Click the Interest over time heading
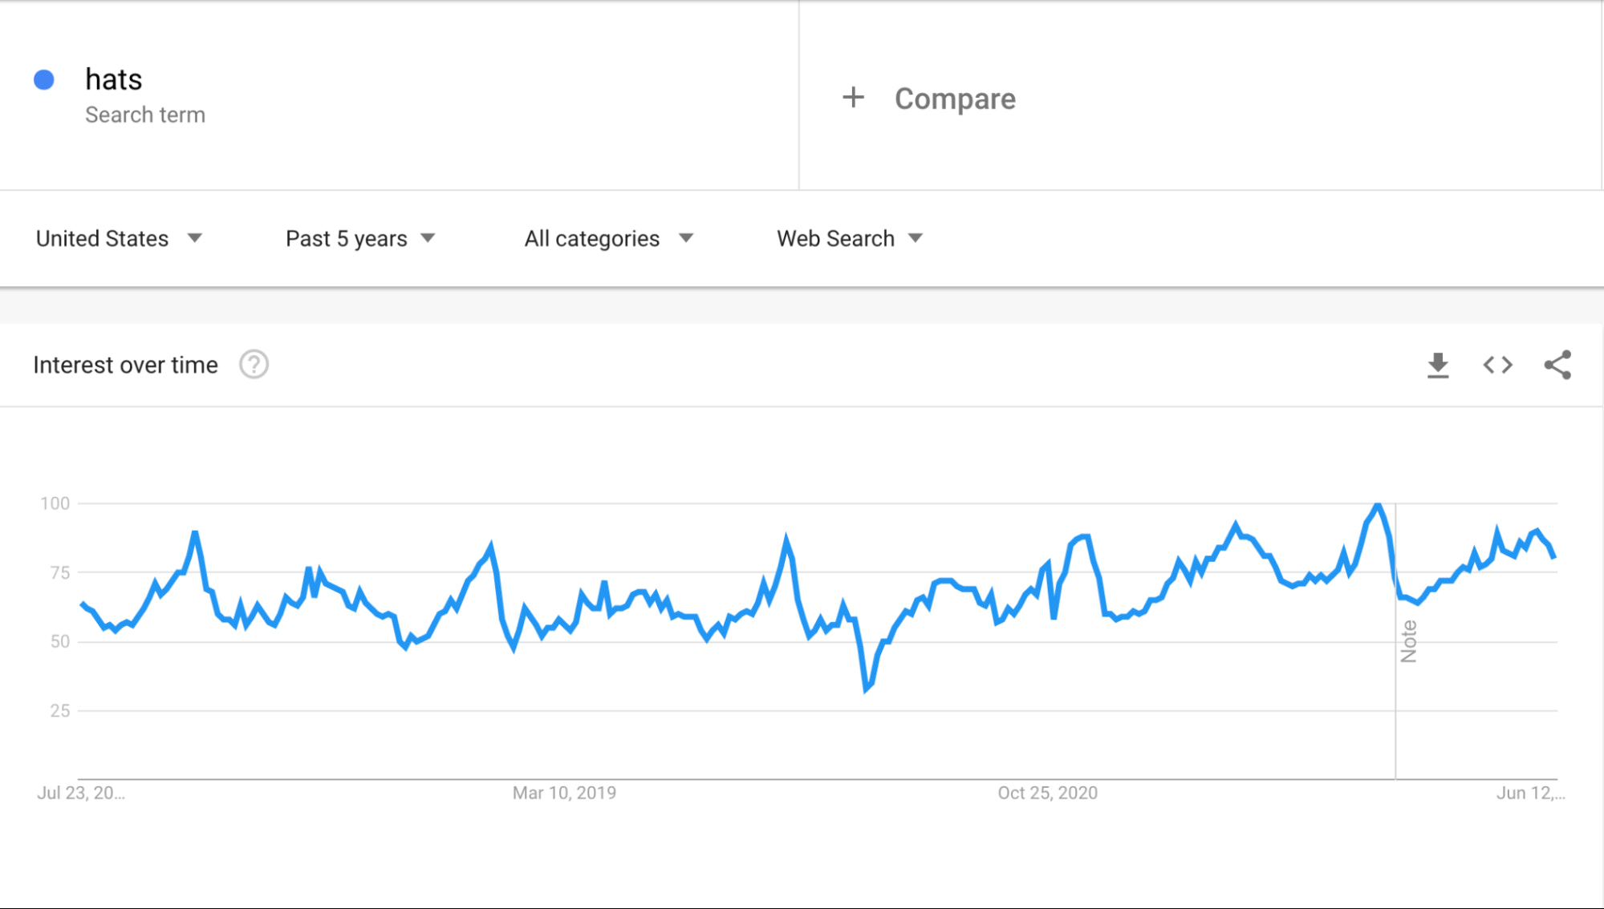1604x909 pixels. point(125,365)
